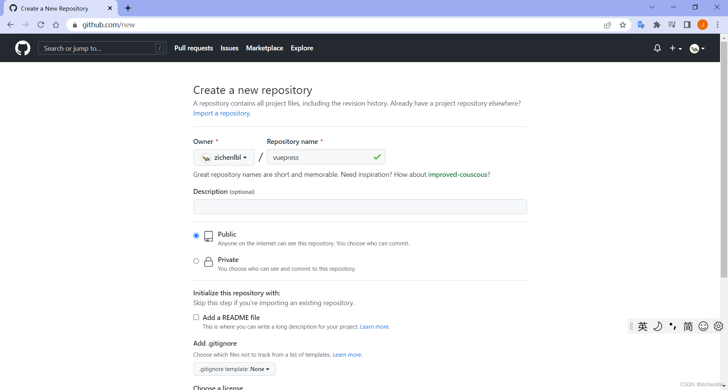Image resolution: width=728 pixels, height=390 pixels.
Task: Open Explore in the nav
Action: click(302, 48)
